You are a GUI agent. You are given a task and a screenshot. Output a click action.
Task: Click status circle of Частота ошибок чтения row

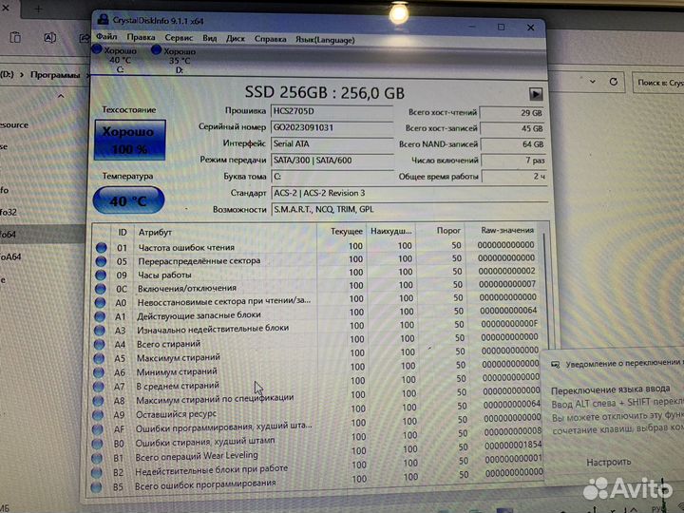[102, 247]
